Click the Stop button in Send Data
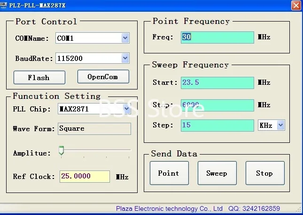303x215 pixels. coord(265,173)
